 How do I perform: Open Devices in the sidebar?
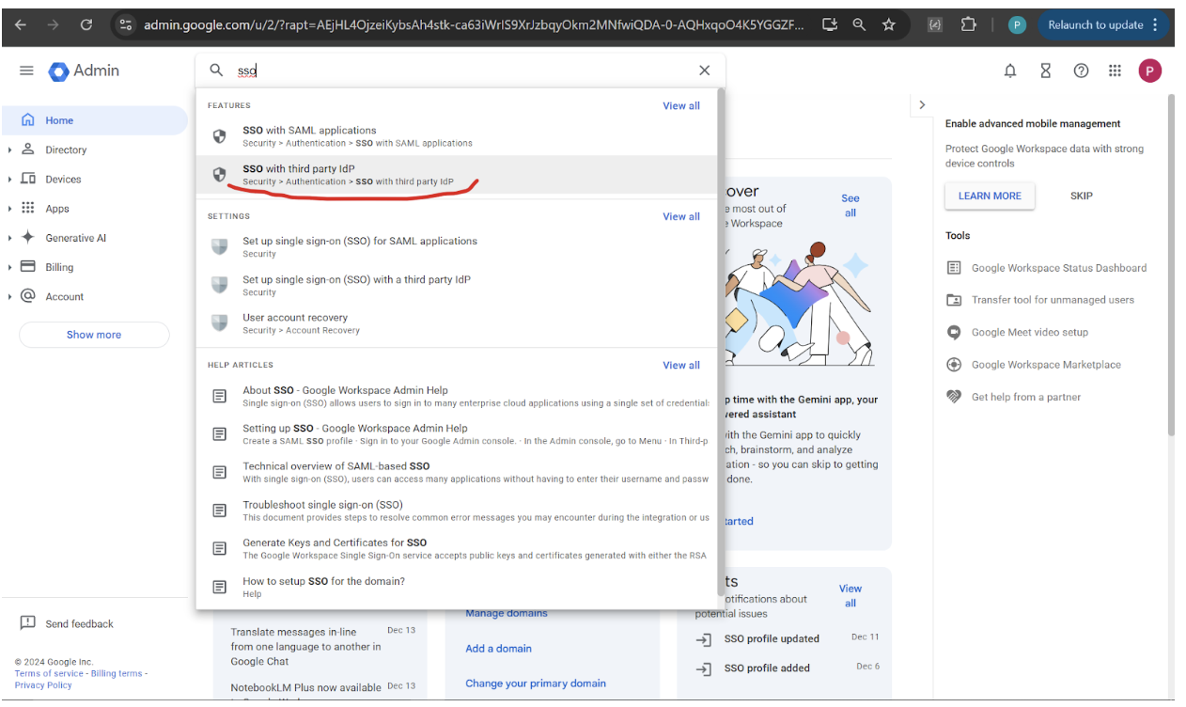click(63, 179)
